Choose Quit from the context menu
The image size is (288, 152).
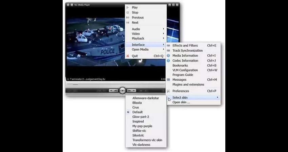(146, 56)
